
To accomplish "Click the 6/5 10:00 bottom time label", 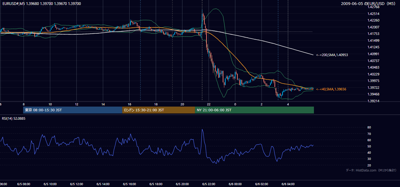I will [50, 184].
